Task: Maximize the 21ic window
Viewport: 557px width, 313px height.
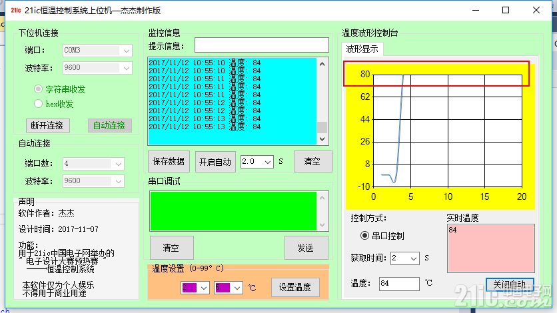Action: [506, 10]
